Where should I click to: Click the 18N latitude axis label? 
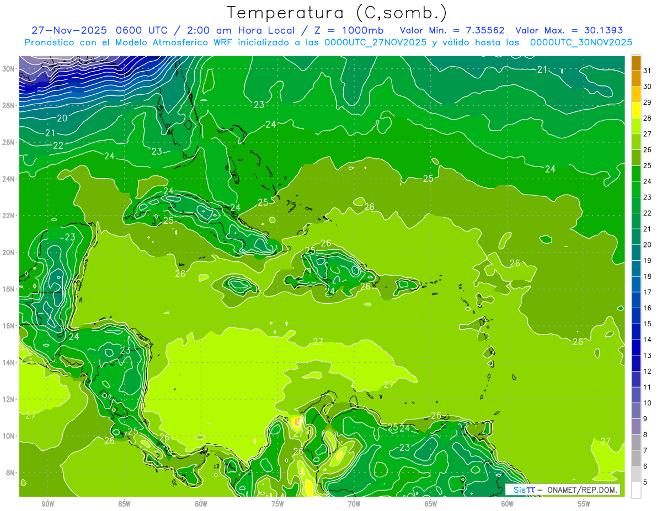(9, 289)
